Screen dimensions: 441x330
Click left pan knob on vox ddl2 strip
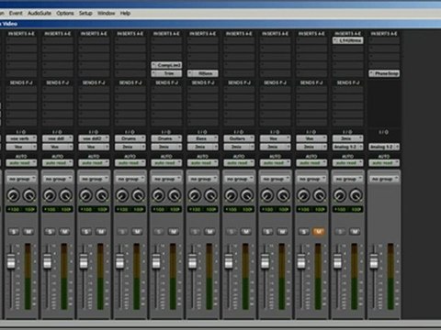85,195
